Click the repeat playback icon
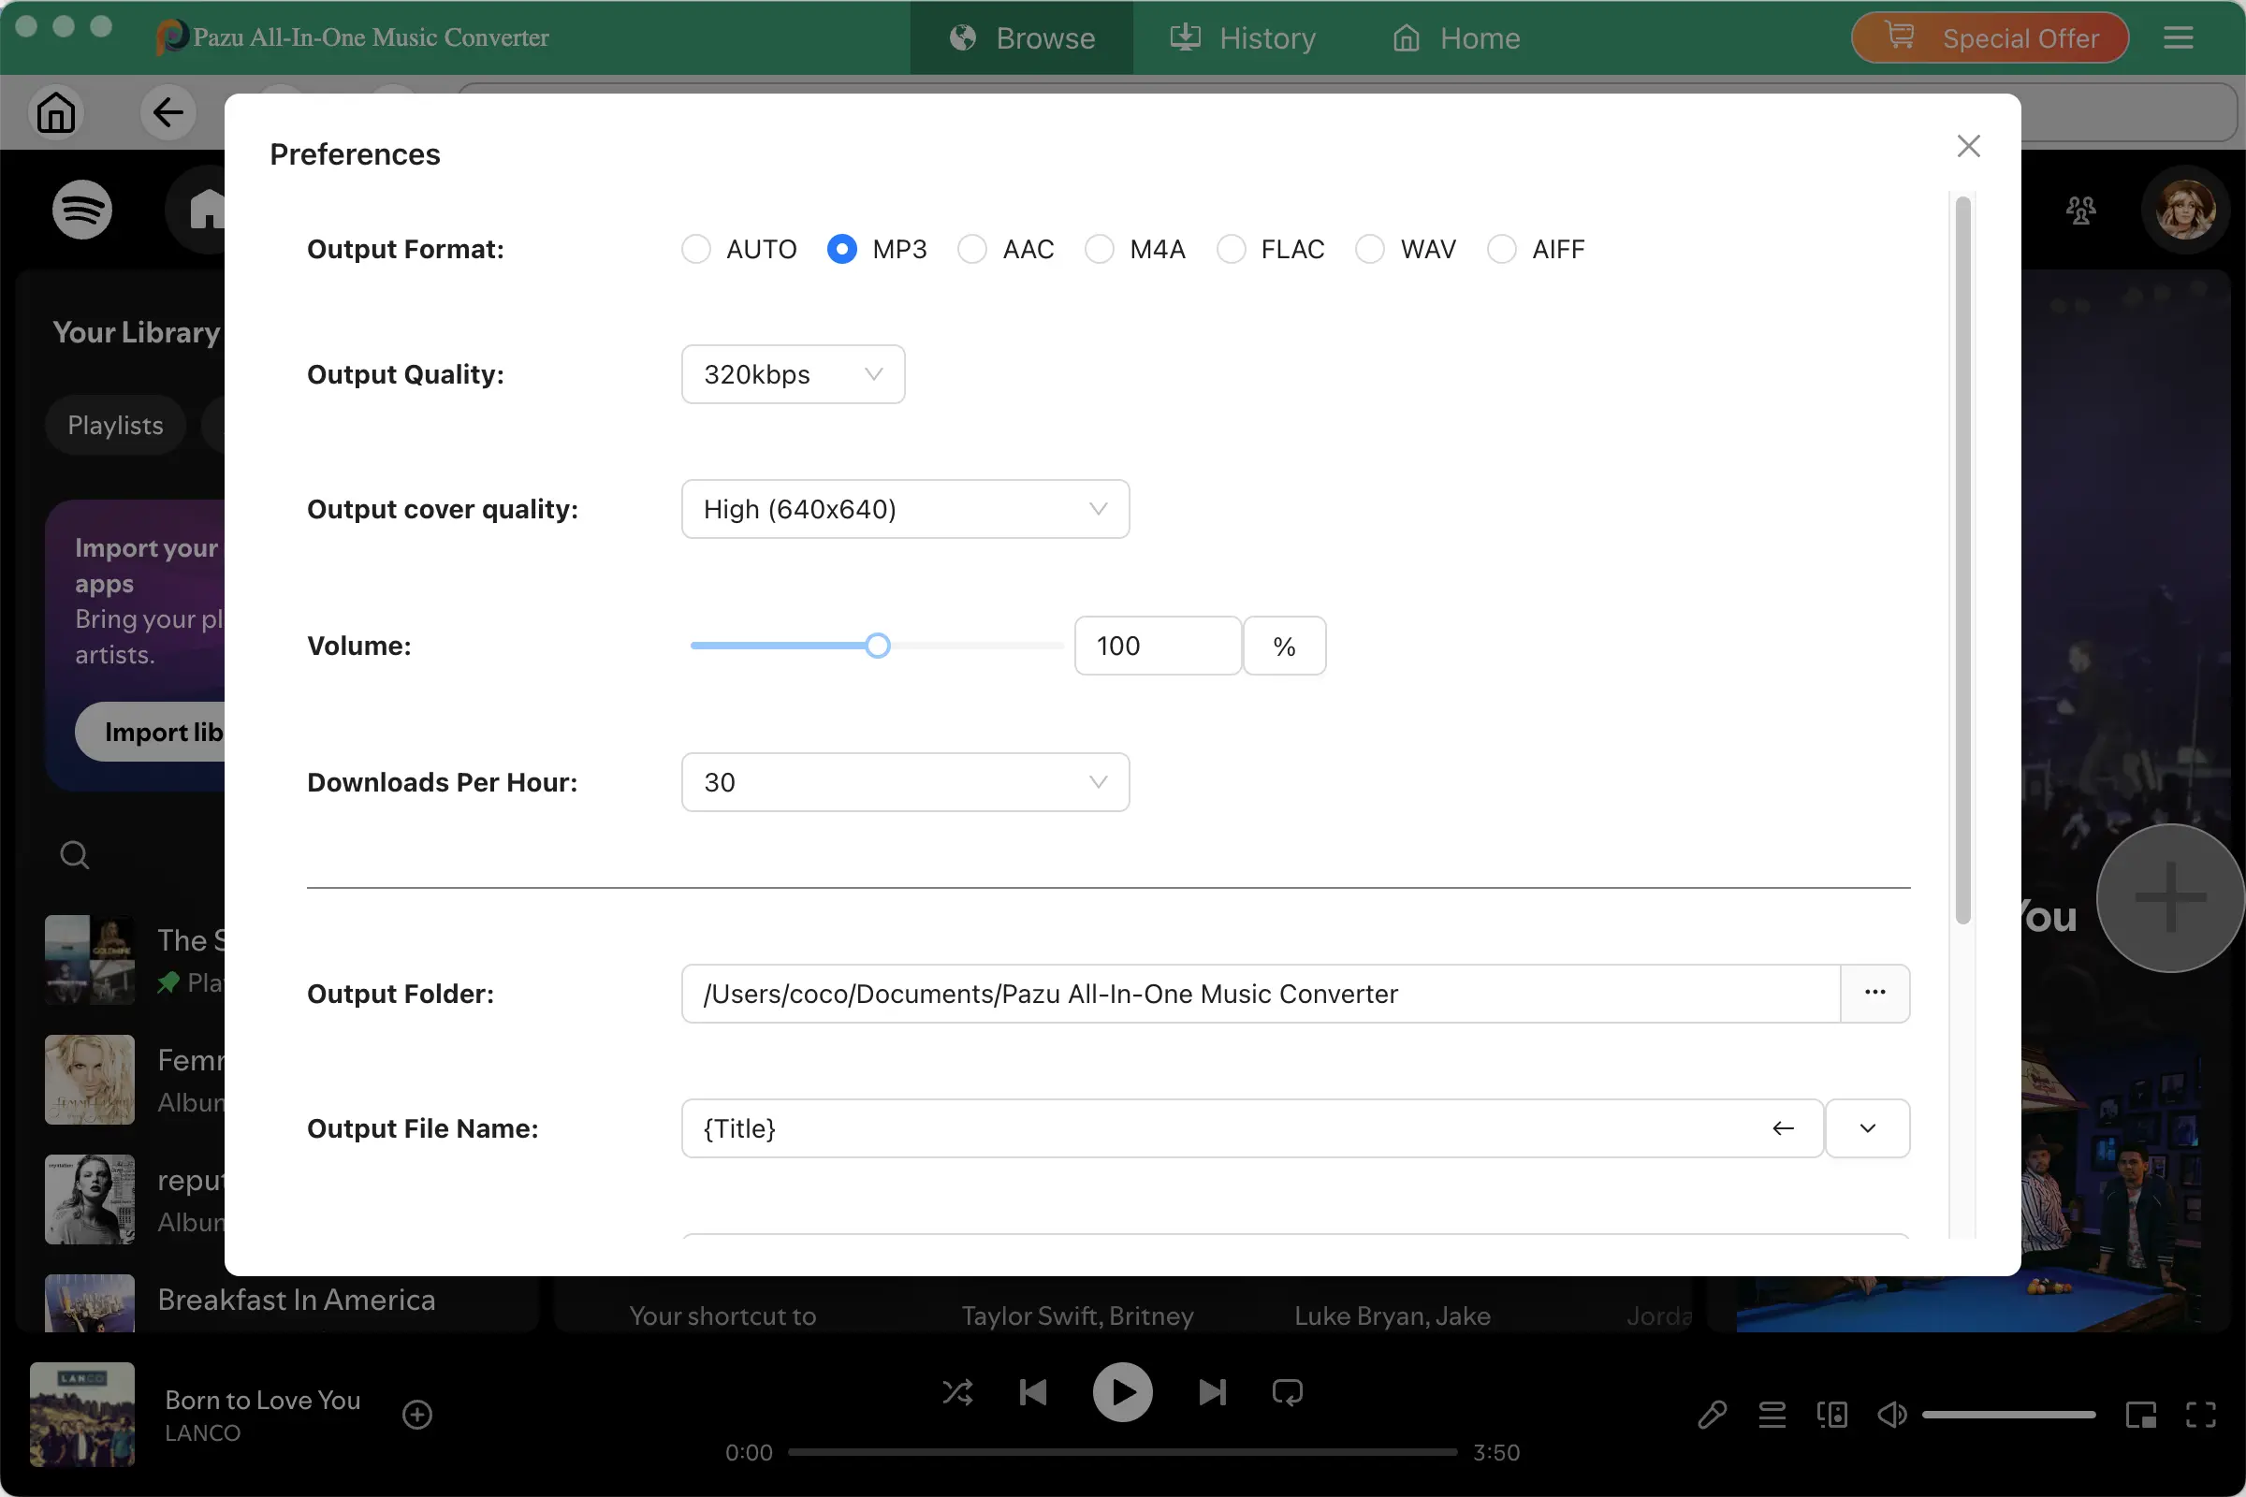 point(1286,1392)
